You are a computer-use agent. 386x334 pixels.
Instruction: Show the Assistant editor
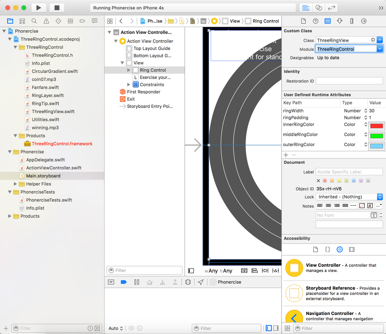318,8
